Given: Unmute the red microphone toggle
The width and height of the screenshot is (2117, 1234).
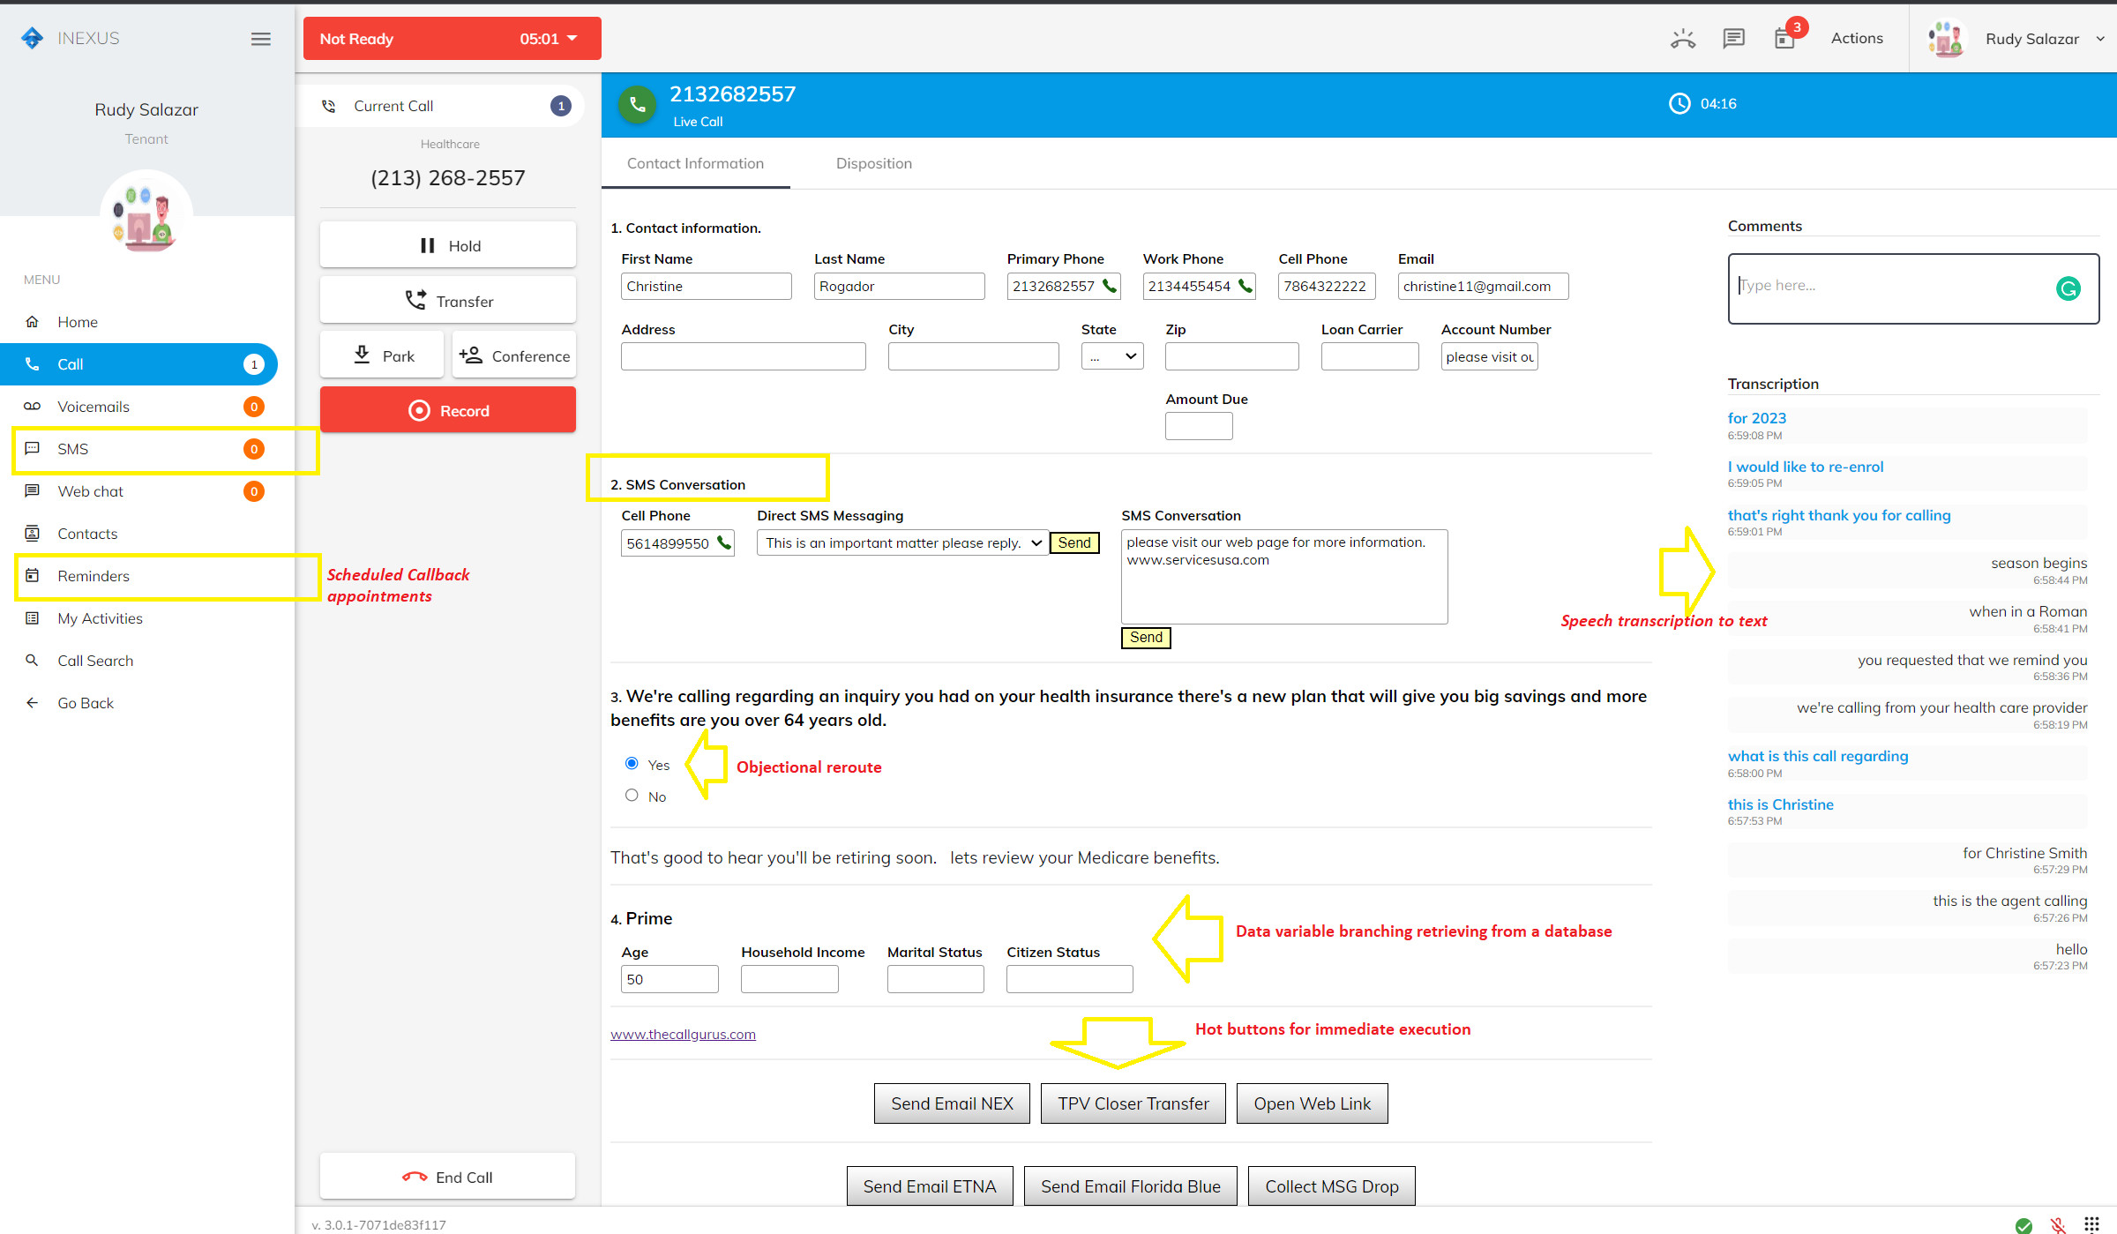Looking at the screenshot, I should click(2058, 1224).
